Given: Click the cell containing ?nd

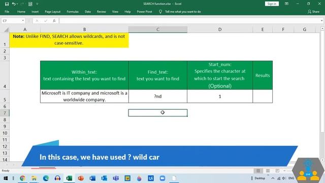Looking at the screenshot, I should click(x=158, y=96).
